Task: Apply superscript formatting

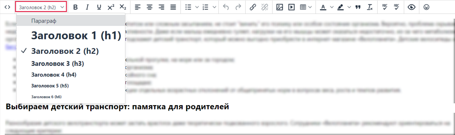Action: (111, 7)
